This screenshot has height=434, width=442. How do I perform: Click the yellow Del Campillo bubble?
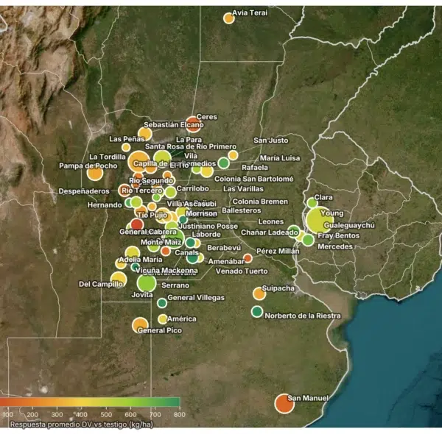click(x=119, y=280)
